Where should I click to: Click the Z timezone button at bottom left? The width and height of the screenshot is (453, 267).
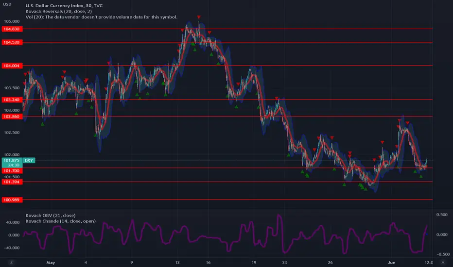[x=11, y=262]
